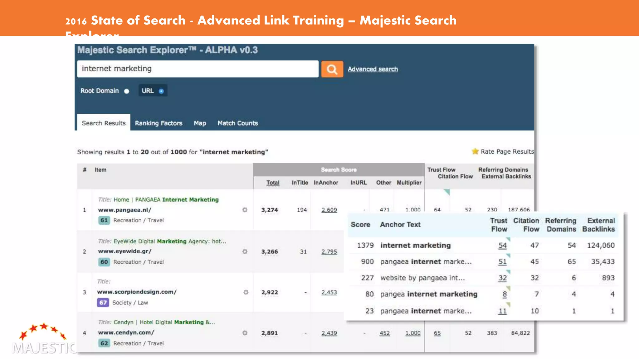
Task: Click the gear icon for www.eyewide.gr
Action: [x=245, y=251]
